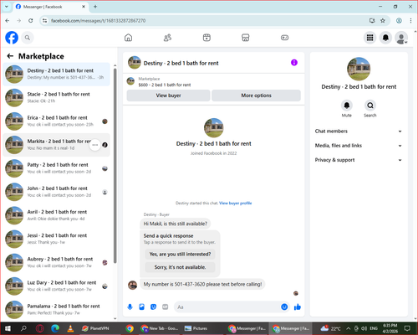Screen dimensions: 418x335
Task: Open the John conversation in the list
Action: coord(56,192)
